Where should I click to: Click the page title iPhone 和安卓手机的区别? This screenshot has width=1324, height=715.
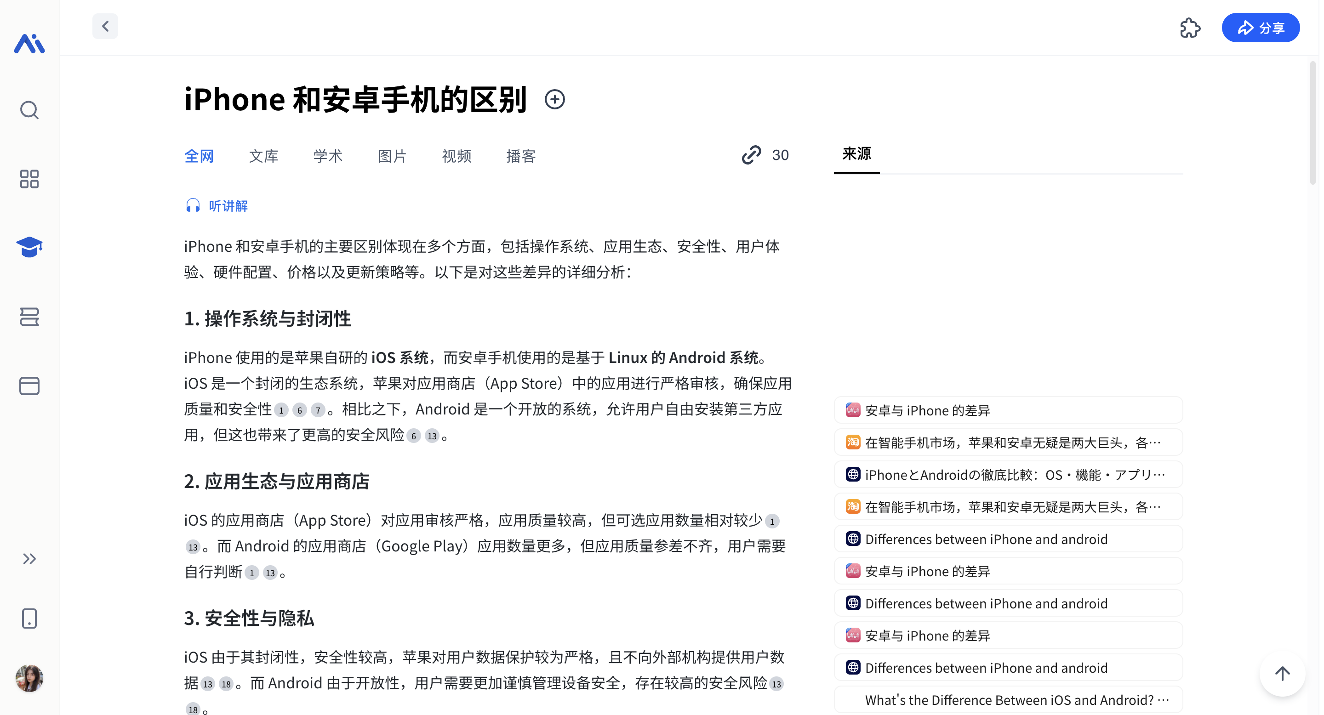pos(356,99)
